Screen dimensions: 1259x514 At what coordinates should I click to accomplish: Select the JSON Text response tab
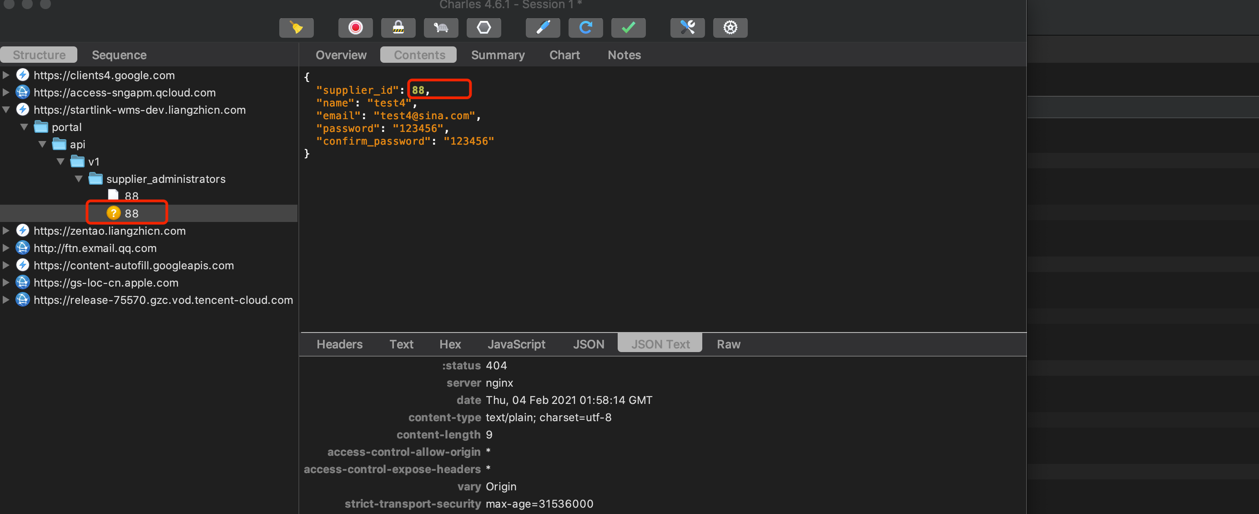[x=660, y=344]
